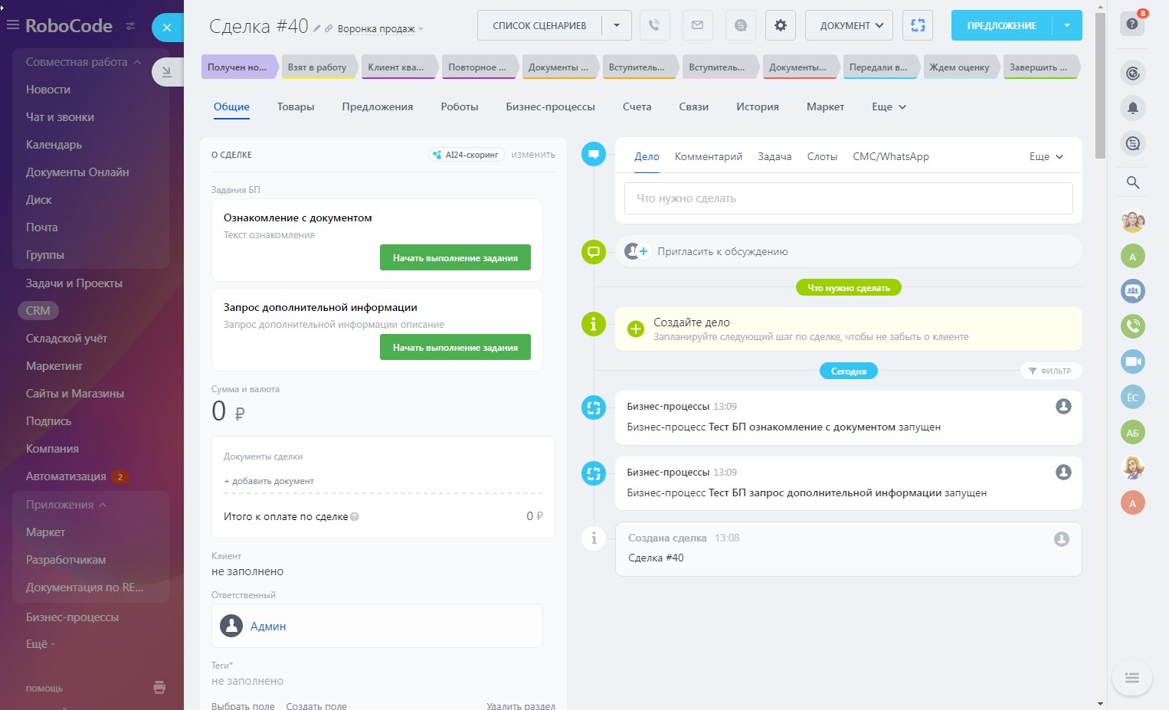Expand the Воронка продаж pipeline selector
1169x710 pixels.
point(380,29)
